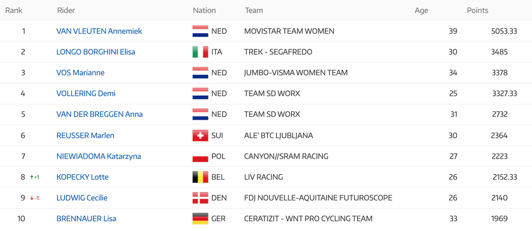This screenshot has width=532, height=229.
Task: Open VOLLERING Demi rider link
Action: (x=86, y=94)
